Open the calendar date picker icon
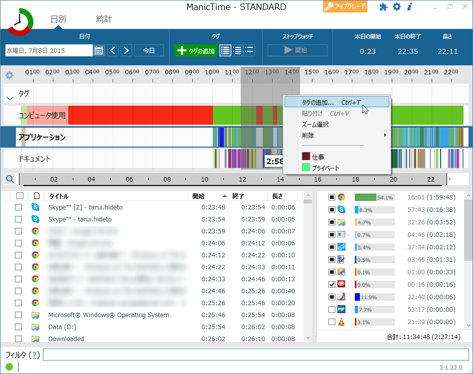 point(98,50)
